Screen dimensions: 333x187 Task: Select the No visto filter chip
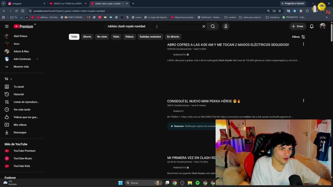coord(102,37)
